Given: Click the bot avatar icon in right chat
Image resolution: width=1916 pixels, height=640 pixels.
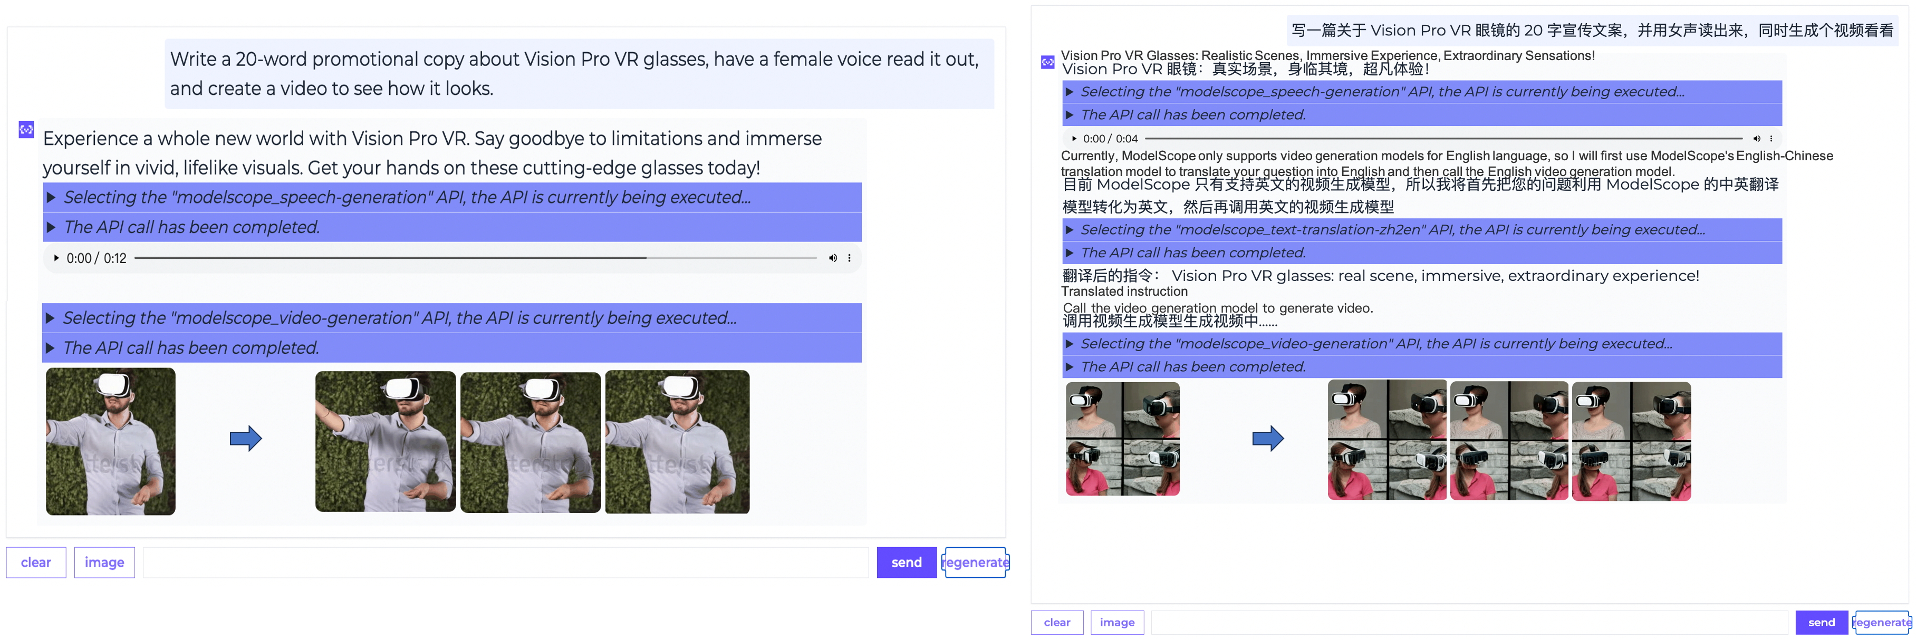Looking at the screenshot, I should 1047,62.
